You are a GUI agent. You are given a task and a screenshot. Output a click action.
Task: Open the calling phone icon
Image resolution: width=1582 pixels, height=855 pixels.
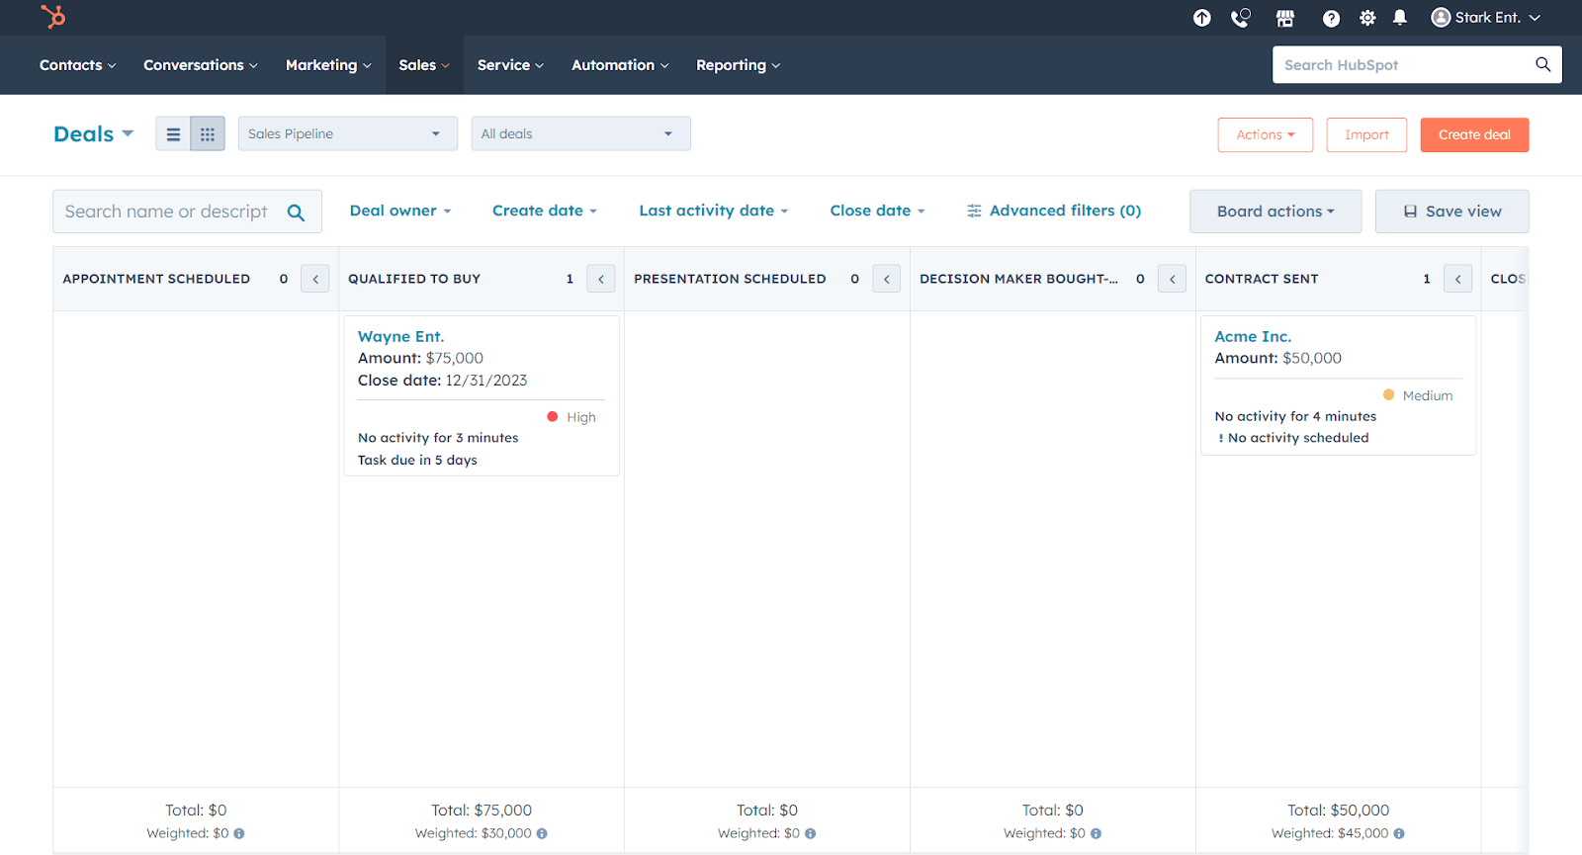pyautogui.click(x=1240, y=18)
